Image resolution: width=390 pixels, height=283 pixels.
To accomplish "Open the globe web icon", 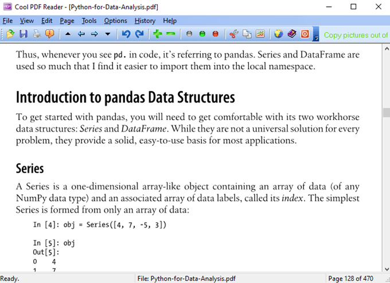I will coord(279,34).
